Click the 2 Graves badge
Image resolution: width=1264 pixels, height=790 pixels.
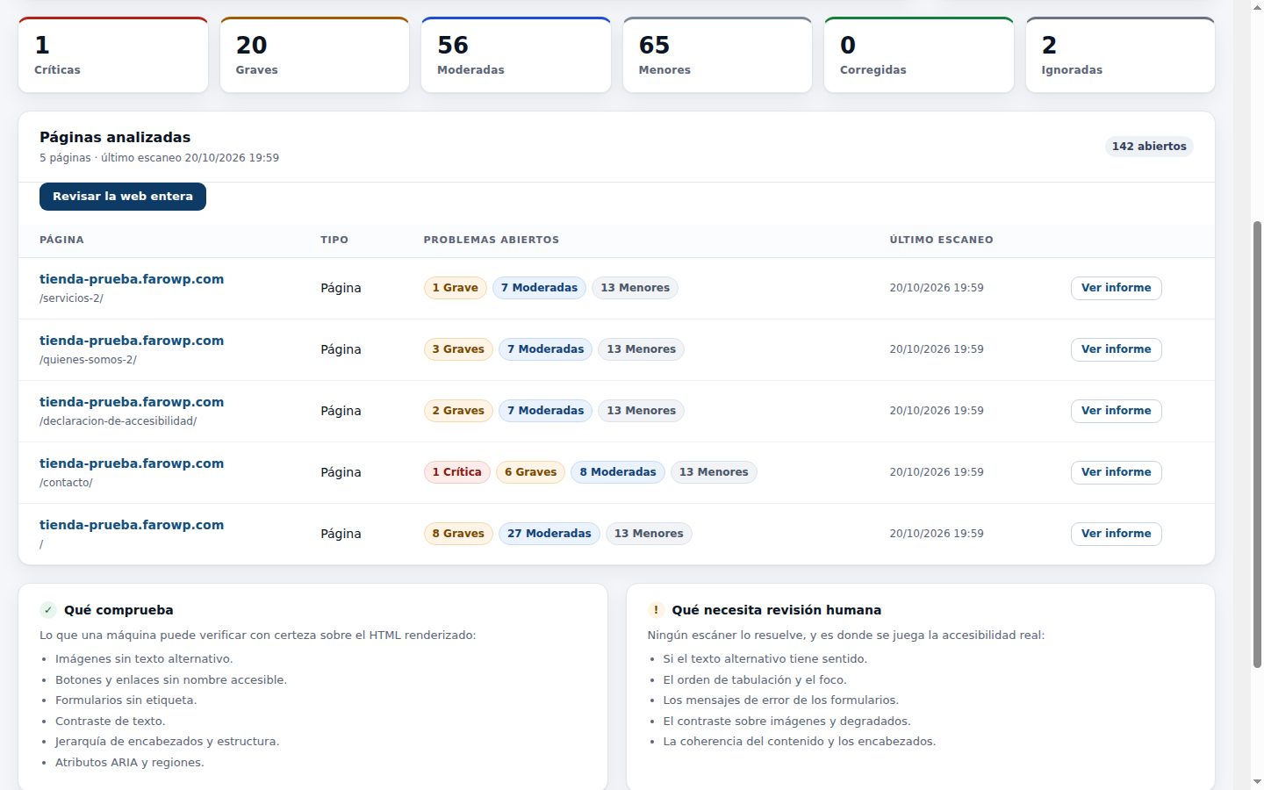(x=458, y=411)
